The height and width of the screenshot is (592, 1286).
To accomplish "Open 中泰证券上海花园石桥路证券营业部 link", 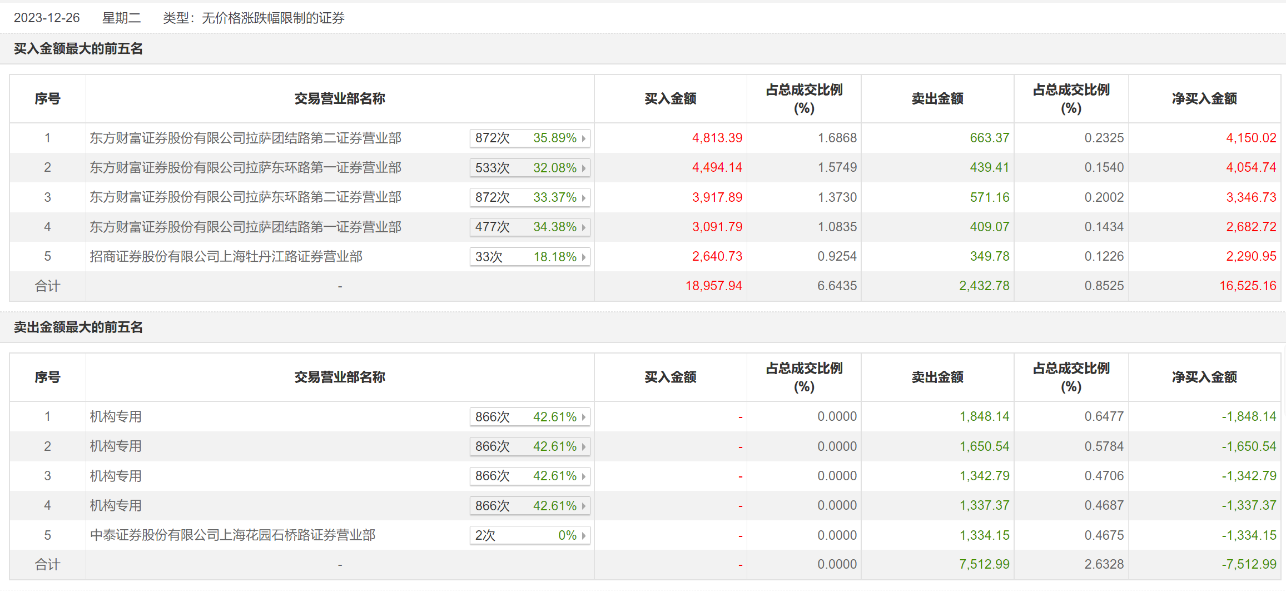I will (232, 535).
